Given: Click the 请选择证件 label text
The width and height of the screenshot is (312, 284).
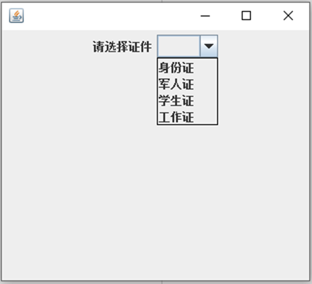Looking at the screenshot, I should point(122,47).
